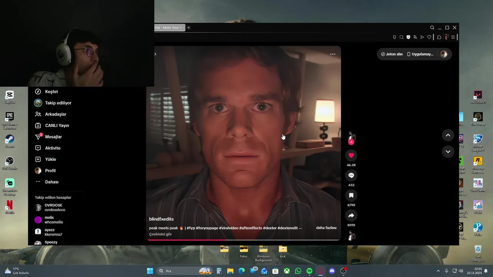
Task: Share the video (8010 shares)
Action: pyautogui.click(x=351, y=215)
